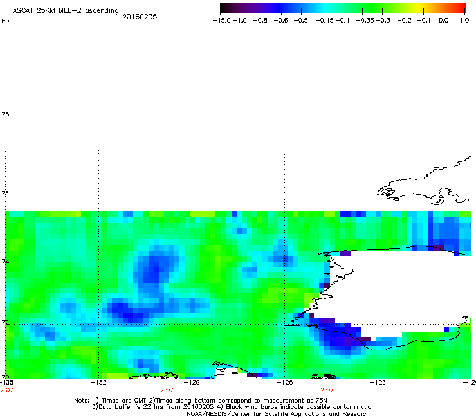The width and height of the screenshot is (476, 418).
Task: Click the red end of the color bar
Action: pos(461,8)
